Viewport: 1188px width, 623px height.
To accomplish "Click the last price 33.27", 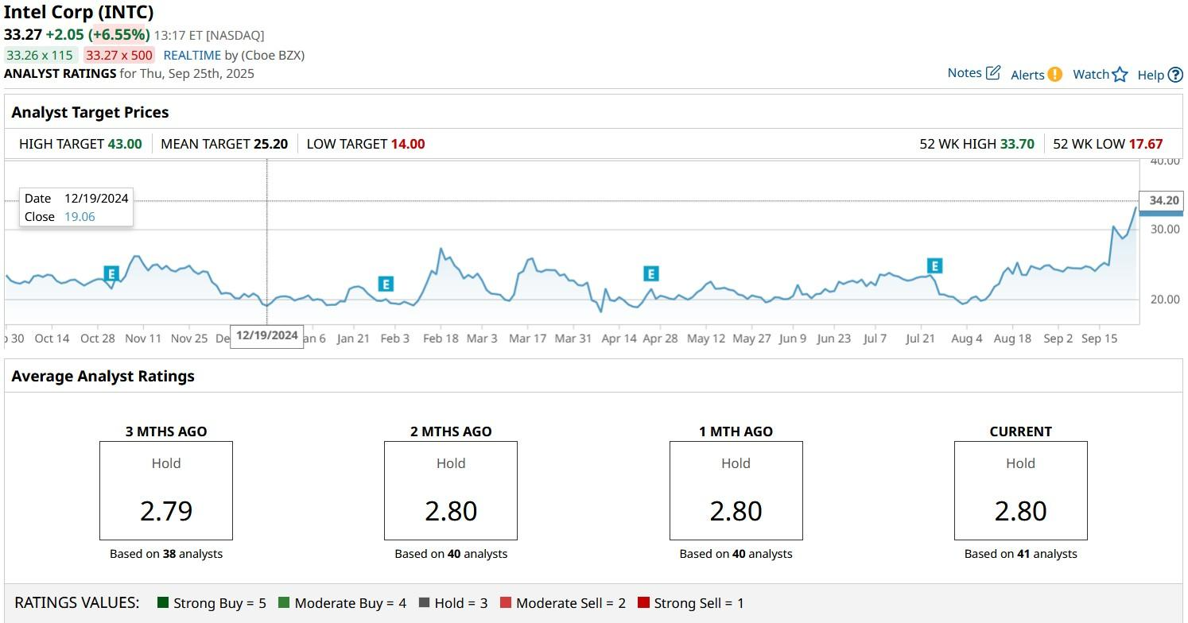I will (22, 34).
